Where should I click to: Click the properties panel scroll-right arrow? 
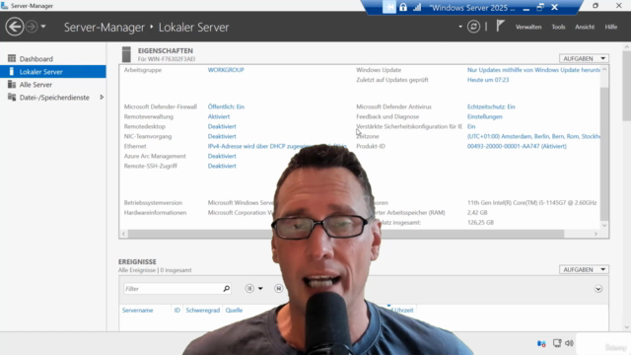coord(596,234)
